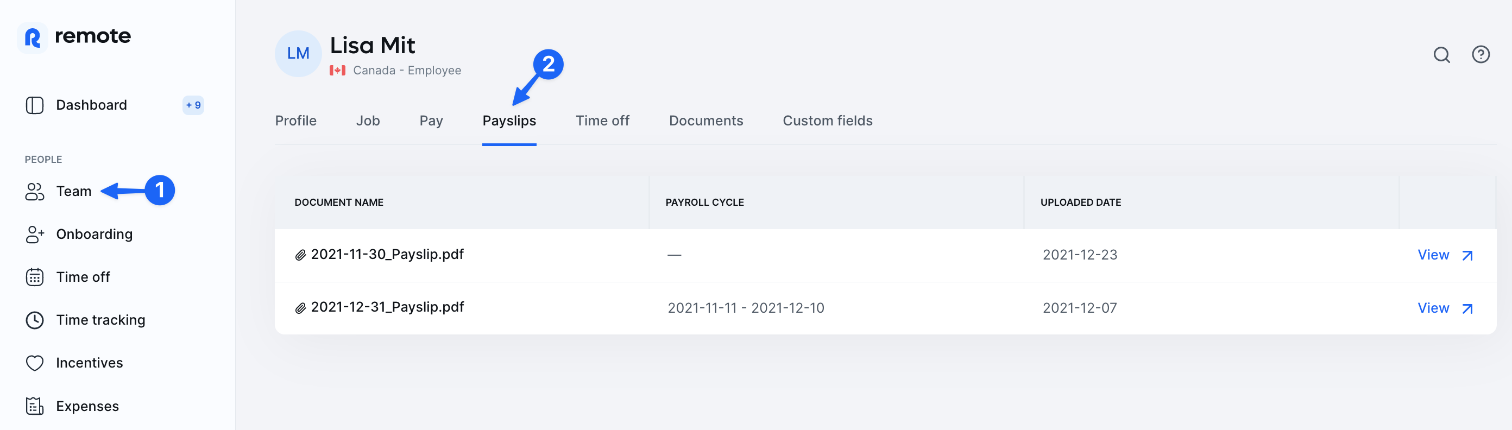1512x430 pixels.
Task: Open the Custom fields tab
Action: pyautogui.click(x=828, y=121)
